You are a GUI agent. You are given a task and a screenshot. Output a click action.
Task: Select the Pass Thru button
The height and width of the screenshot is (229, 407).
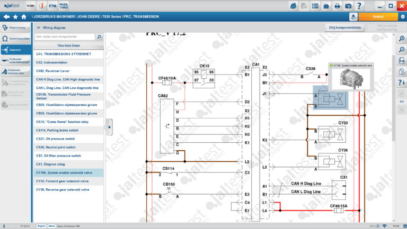64,6
